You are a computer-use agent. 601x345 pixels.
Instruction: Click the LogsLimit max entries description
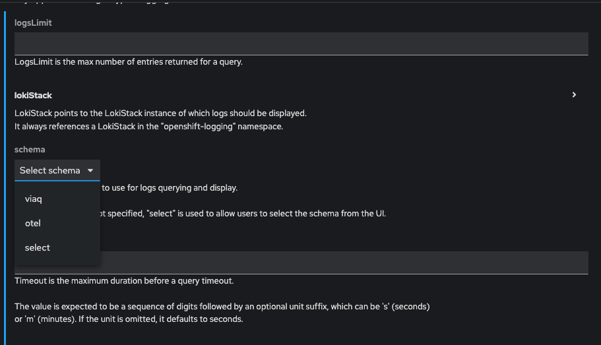point(129,62)
